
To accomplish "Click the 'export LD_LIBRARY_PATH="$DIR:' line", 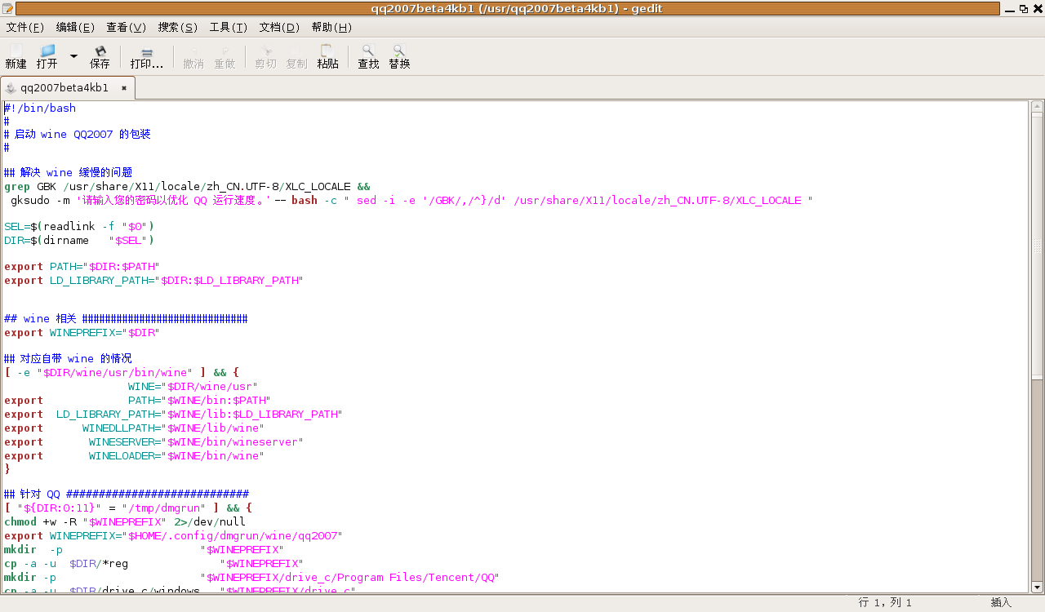I will pyautogui.click(x=153, y=280).
